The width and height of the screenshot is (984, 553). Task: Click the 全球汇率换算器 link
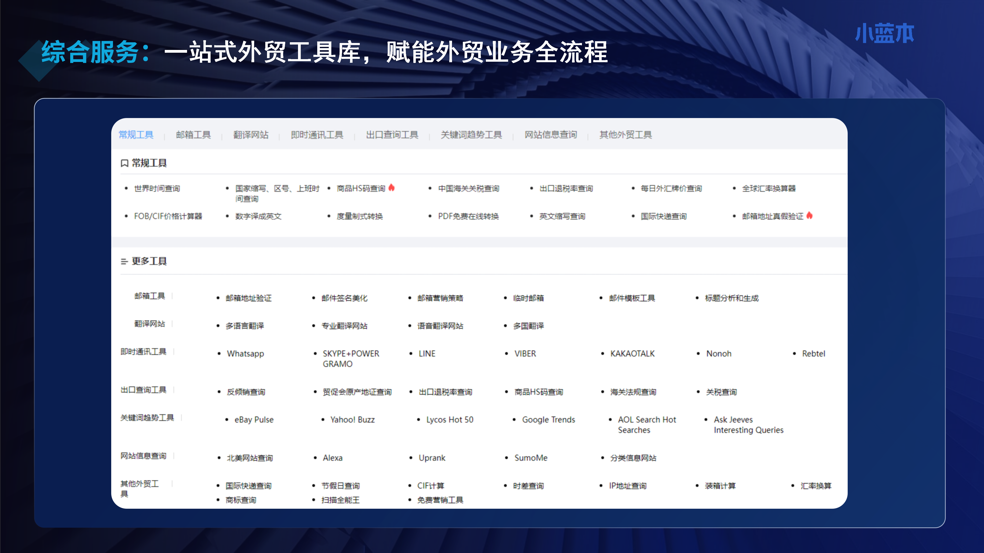tap(769, 188)
